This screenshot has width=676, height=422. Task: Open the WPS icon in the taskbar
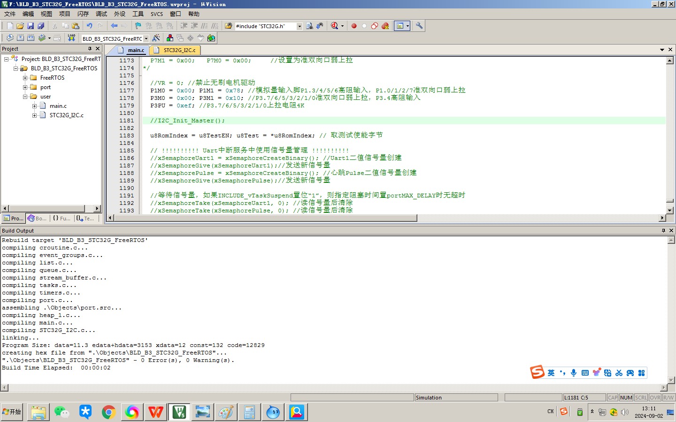(155, 412)
